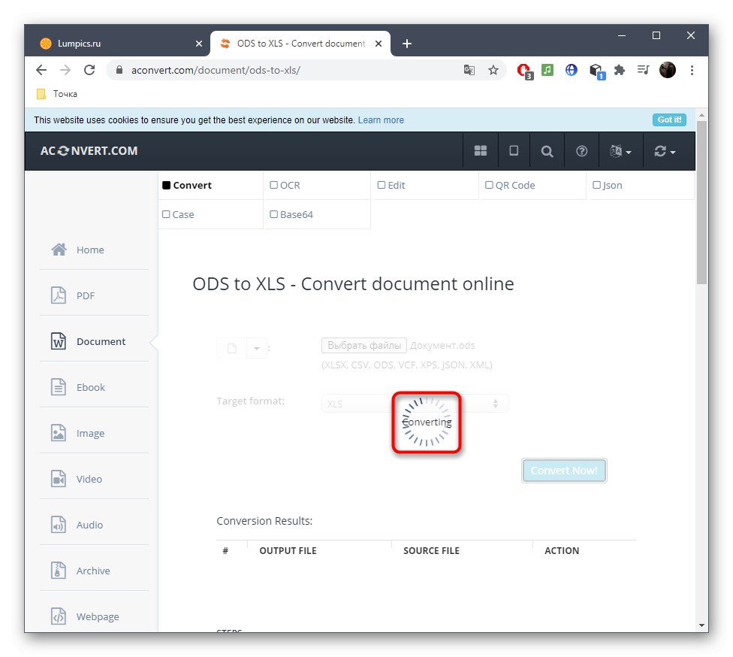Open the apps grid icon on Aconvert toolbar
This screenshot has height=657, width=733.
point(481,150)
